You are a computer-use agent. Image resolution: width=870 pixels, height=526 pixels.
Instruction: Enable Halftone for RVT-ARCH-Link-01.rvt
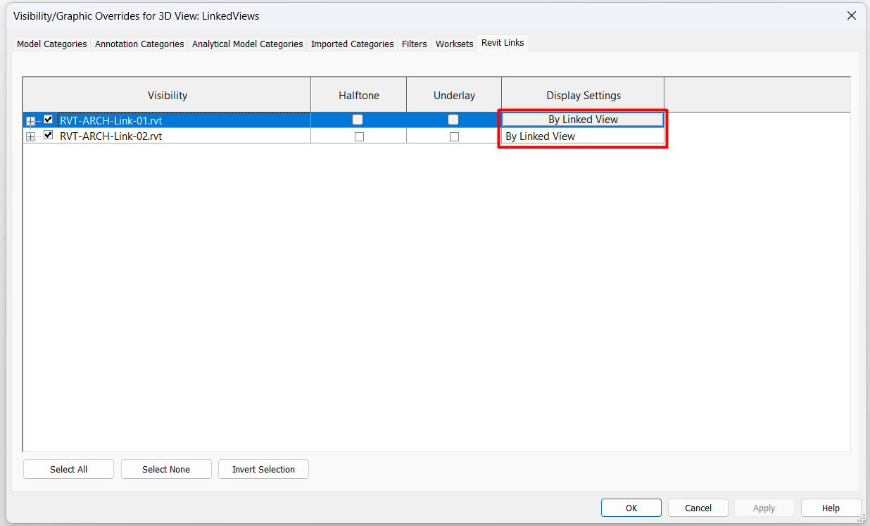[x=358, y=120]
